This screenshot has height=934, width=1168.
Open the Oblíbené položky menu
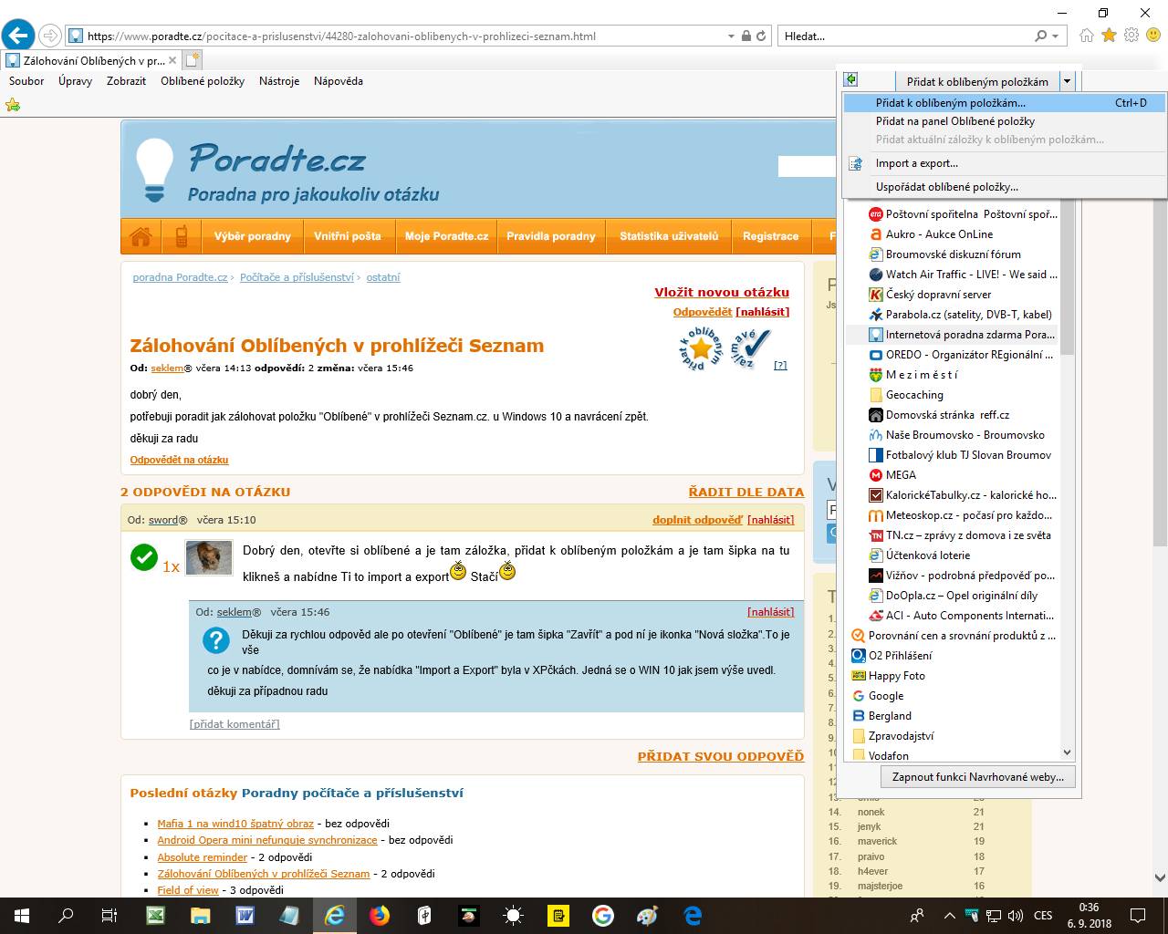(203, 81)
